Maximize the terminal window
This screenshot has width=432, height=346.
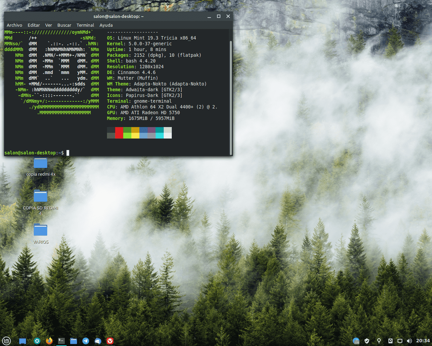[x=219, y=17]
